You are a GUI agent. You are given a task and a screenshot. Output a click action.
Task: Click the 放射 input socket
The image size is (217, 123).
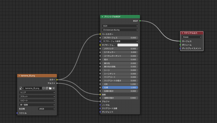point(100,95)
